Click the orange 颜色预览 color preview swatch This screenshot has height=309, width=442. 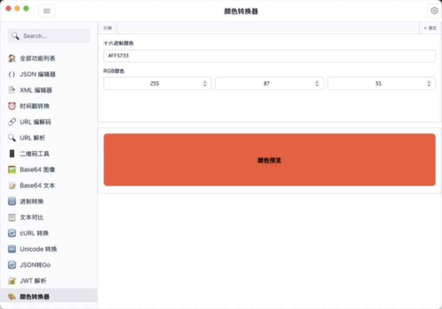[269, 160]
